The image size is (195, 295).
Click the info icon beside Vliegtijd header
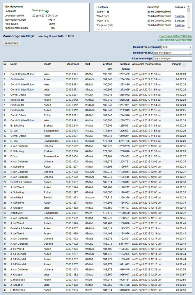184,65
